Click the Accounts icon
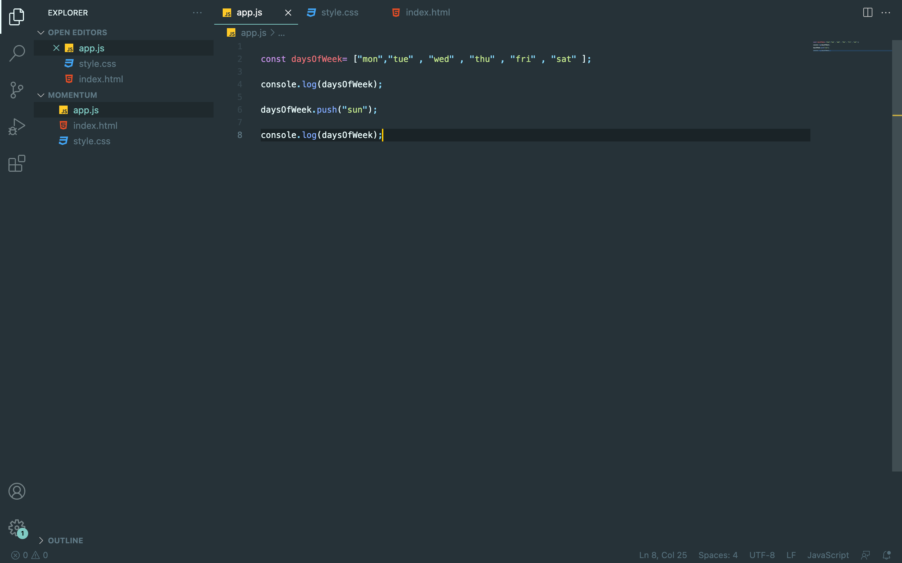902x563 pixels. click(x=17, y=491)
